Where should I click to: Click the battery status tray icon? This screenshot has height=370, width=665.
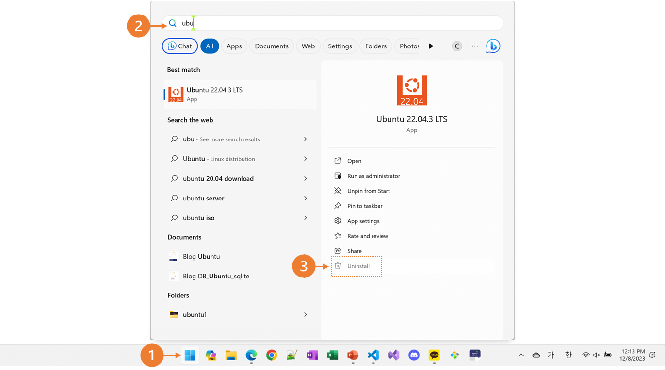608,355
